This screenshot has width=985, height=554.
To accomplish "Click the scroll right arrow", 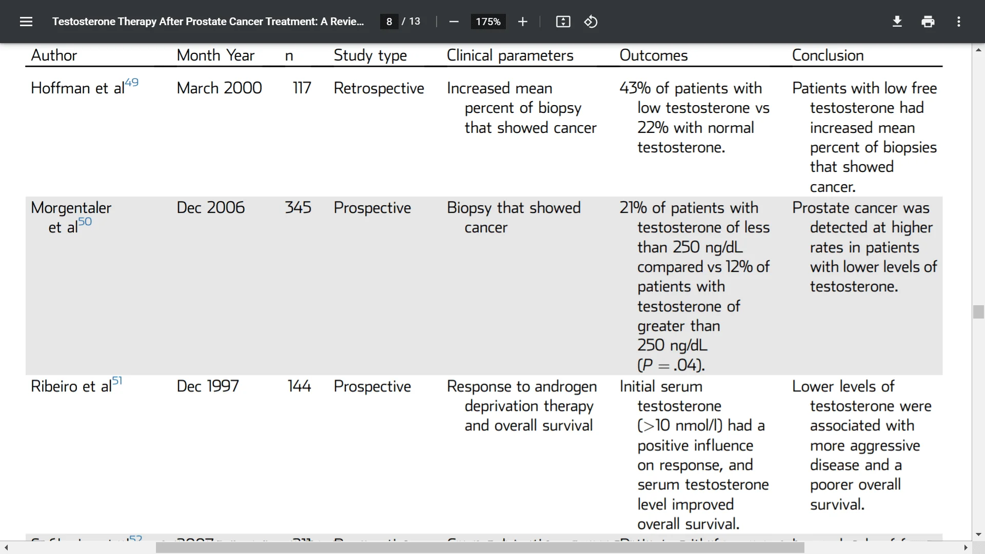I will point(966,548).
